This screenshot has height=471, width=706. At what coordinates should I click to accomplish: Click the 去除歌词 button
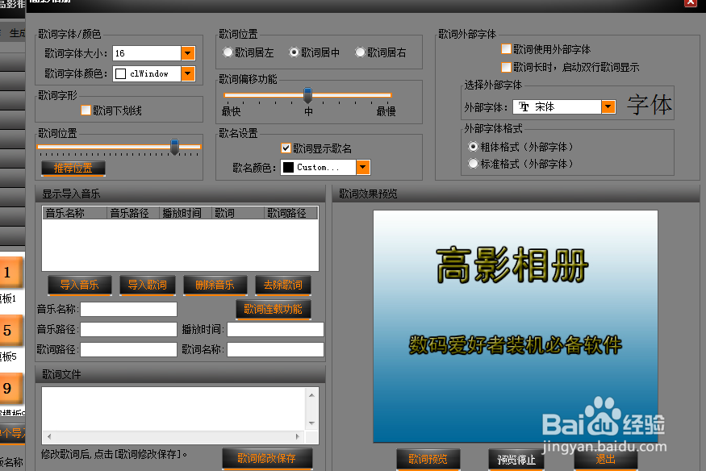tap(282, 286)
